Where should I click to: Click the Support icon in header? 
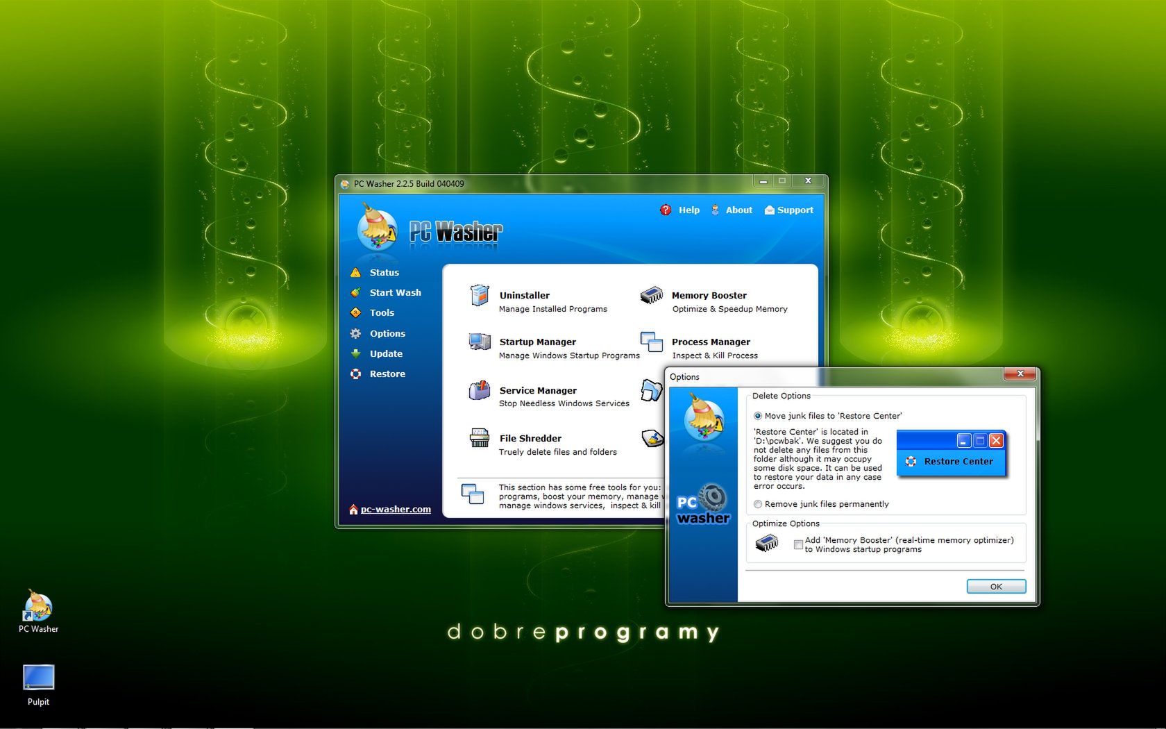tap(769, 210)
